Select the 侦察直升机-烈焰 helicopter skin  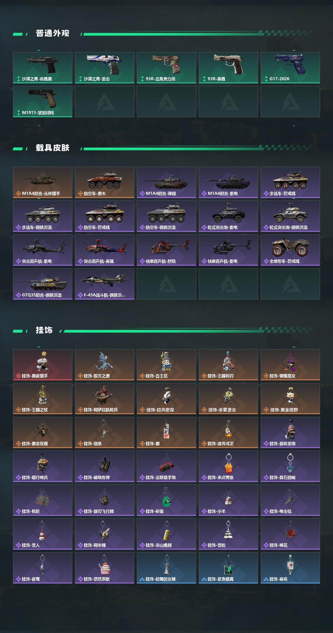[x=166, y=250]
